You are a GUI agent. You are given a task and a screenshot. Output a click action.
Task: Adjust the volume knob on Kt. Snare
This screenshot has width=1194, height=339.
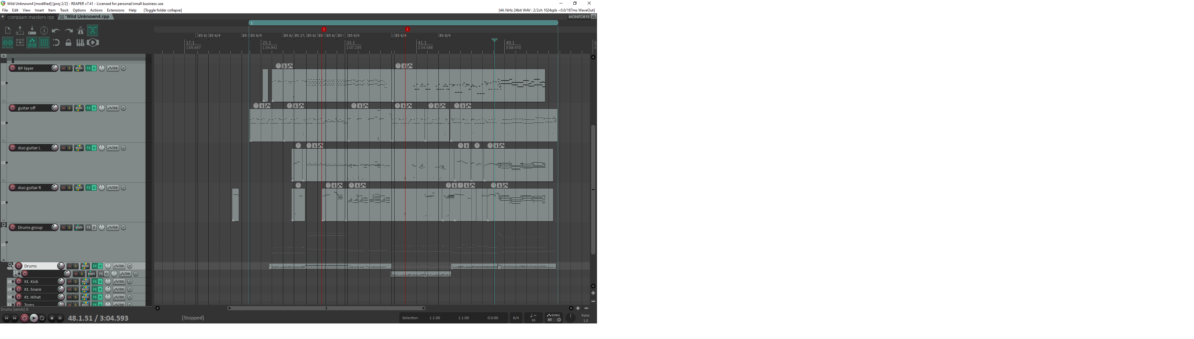point(61,289)
